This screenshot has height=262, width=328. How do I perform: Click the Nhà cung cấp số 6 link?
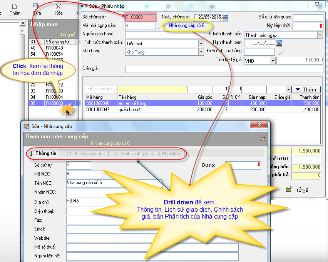click(x=186, y=25)
